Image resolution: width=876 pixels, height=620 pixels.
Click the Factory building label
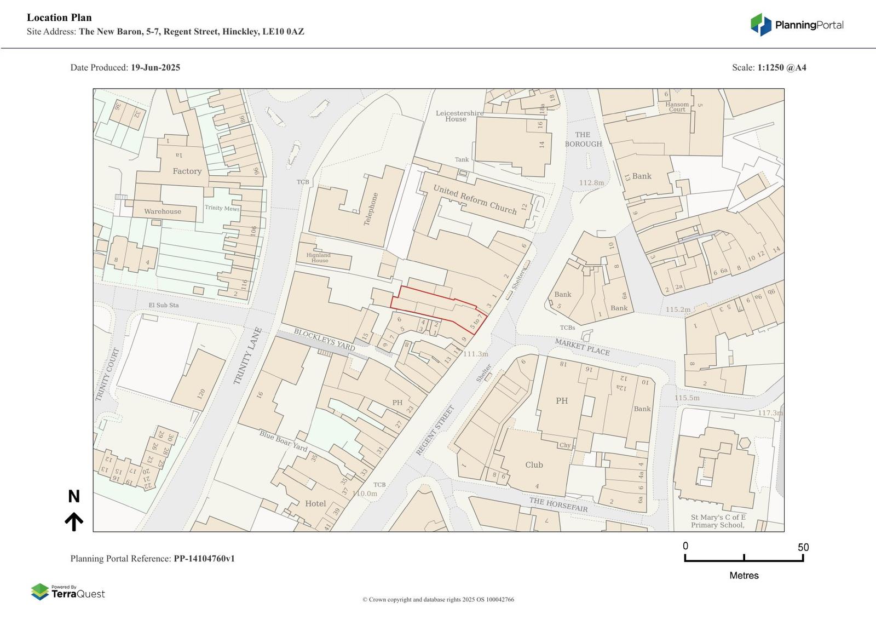point(187,171)
